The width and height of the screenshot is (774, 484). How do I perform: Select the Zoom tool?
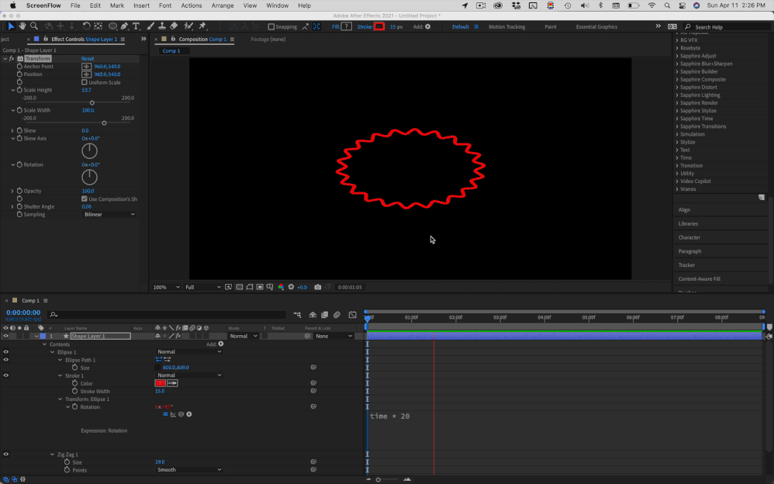click(x=33, y=26)
